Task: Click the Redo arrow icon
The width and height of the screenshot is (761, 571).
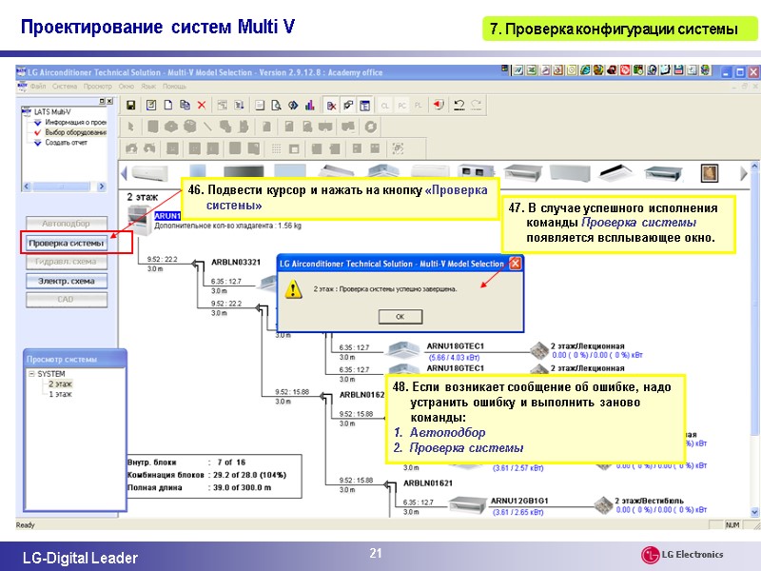Action: click(477, 105)
